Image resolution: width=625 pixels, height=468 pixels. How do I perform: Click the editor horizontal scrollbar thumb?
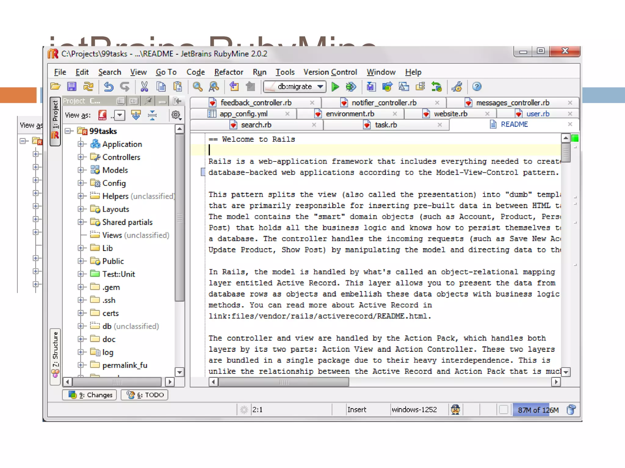(x=284, y=382)
